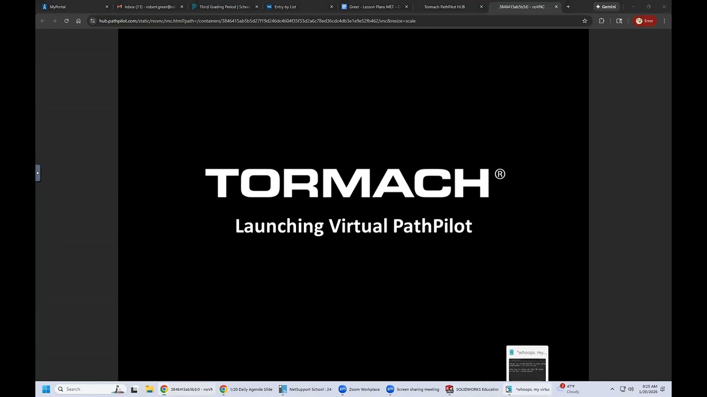Open the browser extensions menu
This screenshot has height=397, width=707.
(x=602, y=21)
